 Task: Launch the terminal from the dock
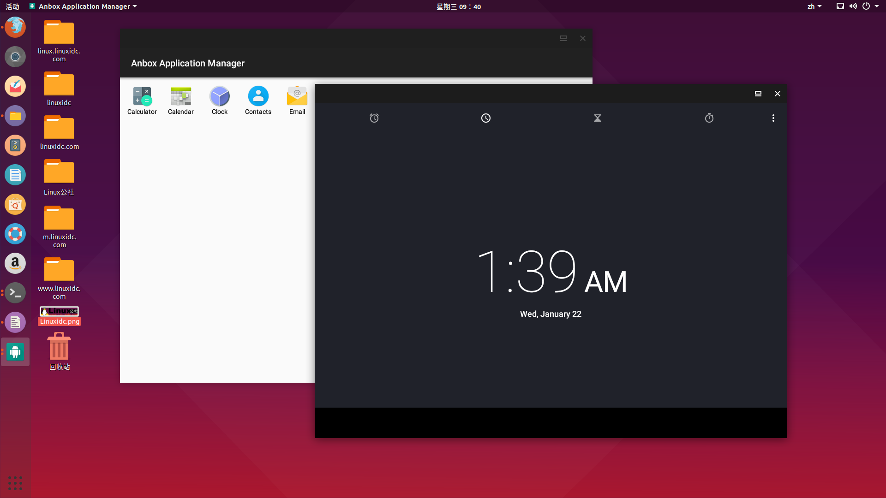pos(15,293)
